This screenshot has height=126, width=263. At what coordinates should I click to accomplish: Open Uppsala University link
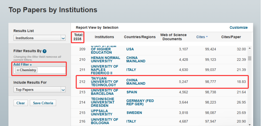(102, 112)
